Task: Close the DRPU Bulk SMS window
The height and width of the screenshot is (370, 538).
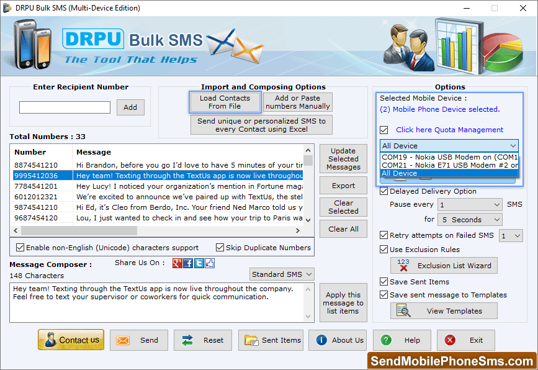Action: pyautogui.click(x=523, y=8)
